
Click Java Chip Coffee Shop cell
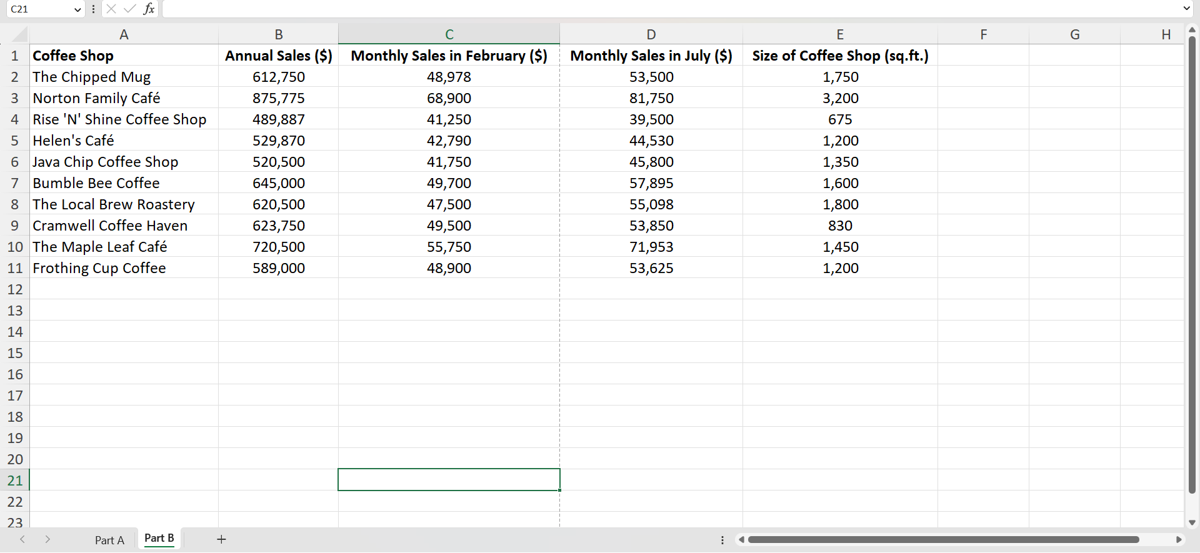click(x=124, y=162)
